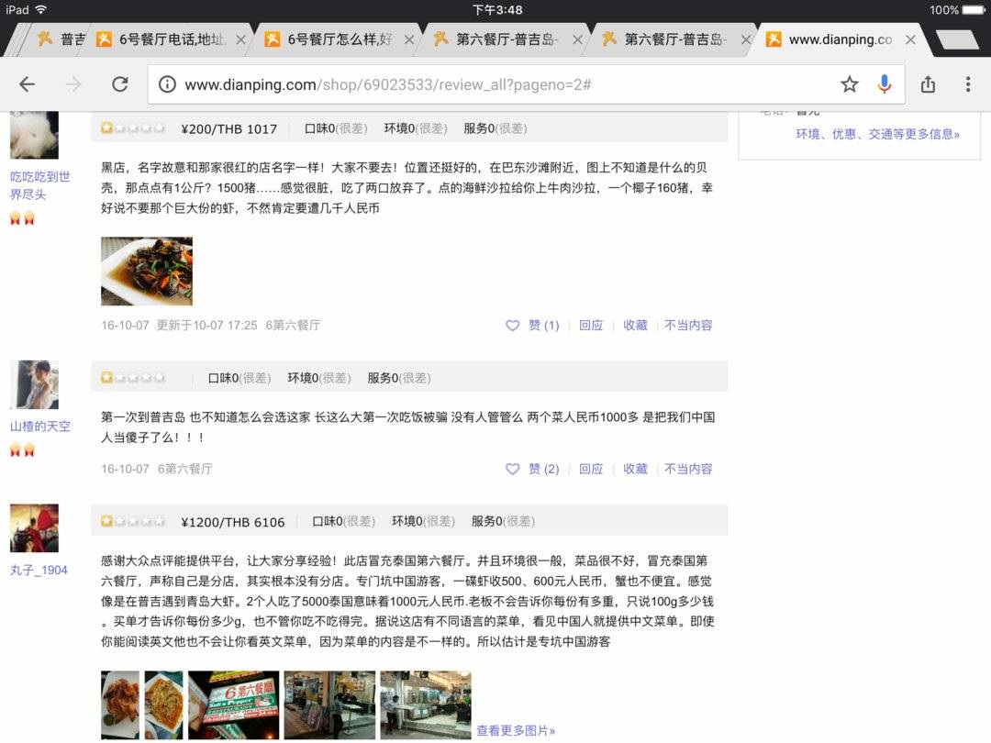Report 不当内容 on 山楂的天空's review
Viewport: 991px width, 743px height.
pos(688,469)
